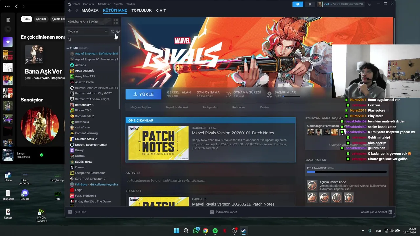
Task: Open Tartışmalar link
Action: coord(210,107)
